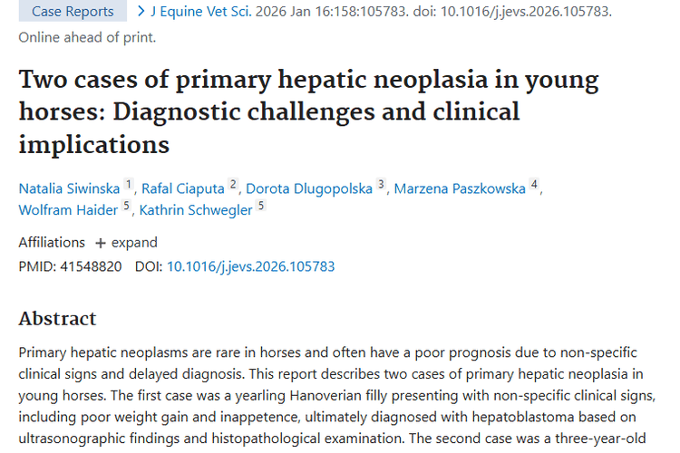Viewport: 680px width, 453px height.
Task: Open author Kathrin Schwegler's link
Action: 195,210
